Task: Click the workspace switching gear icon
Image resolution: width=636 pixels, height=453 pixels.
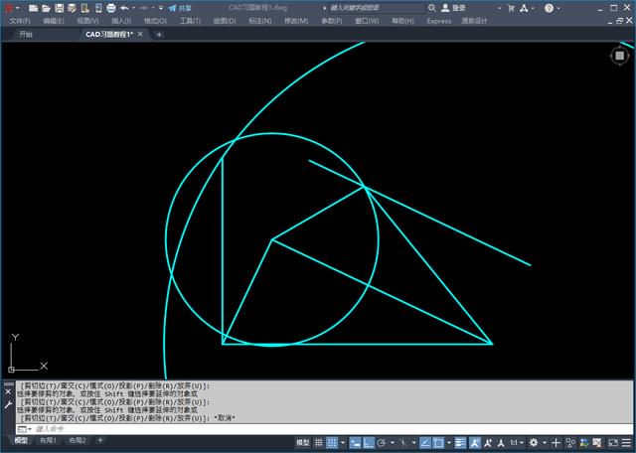Action: tap(534, 443)
